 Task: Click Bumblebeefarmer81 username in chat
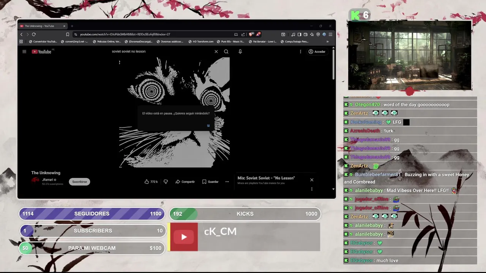(378, 175)
